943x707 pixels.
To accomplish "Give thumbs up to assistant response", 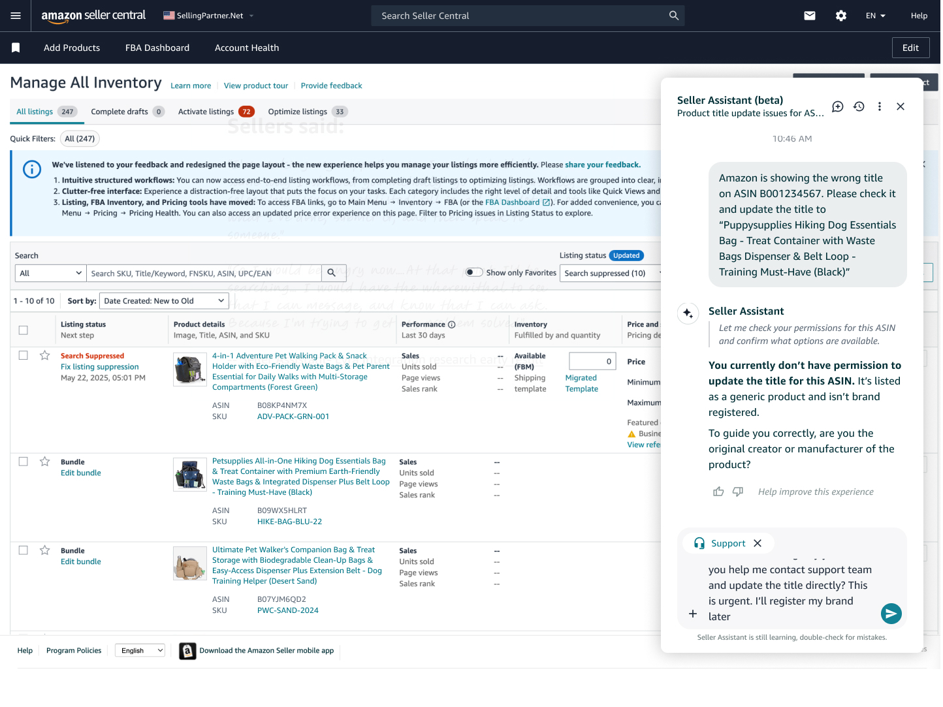I will tap(718, 492).
